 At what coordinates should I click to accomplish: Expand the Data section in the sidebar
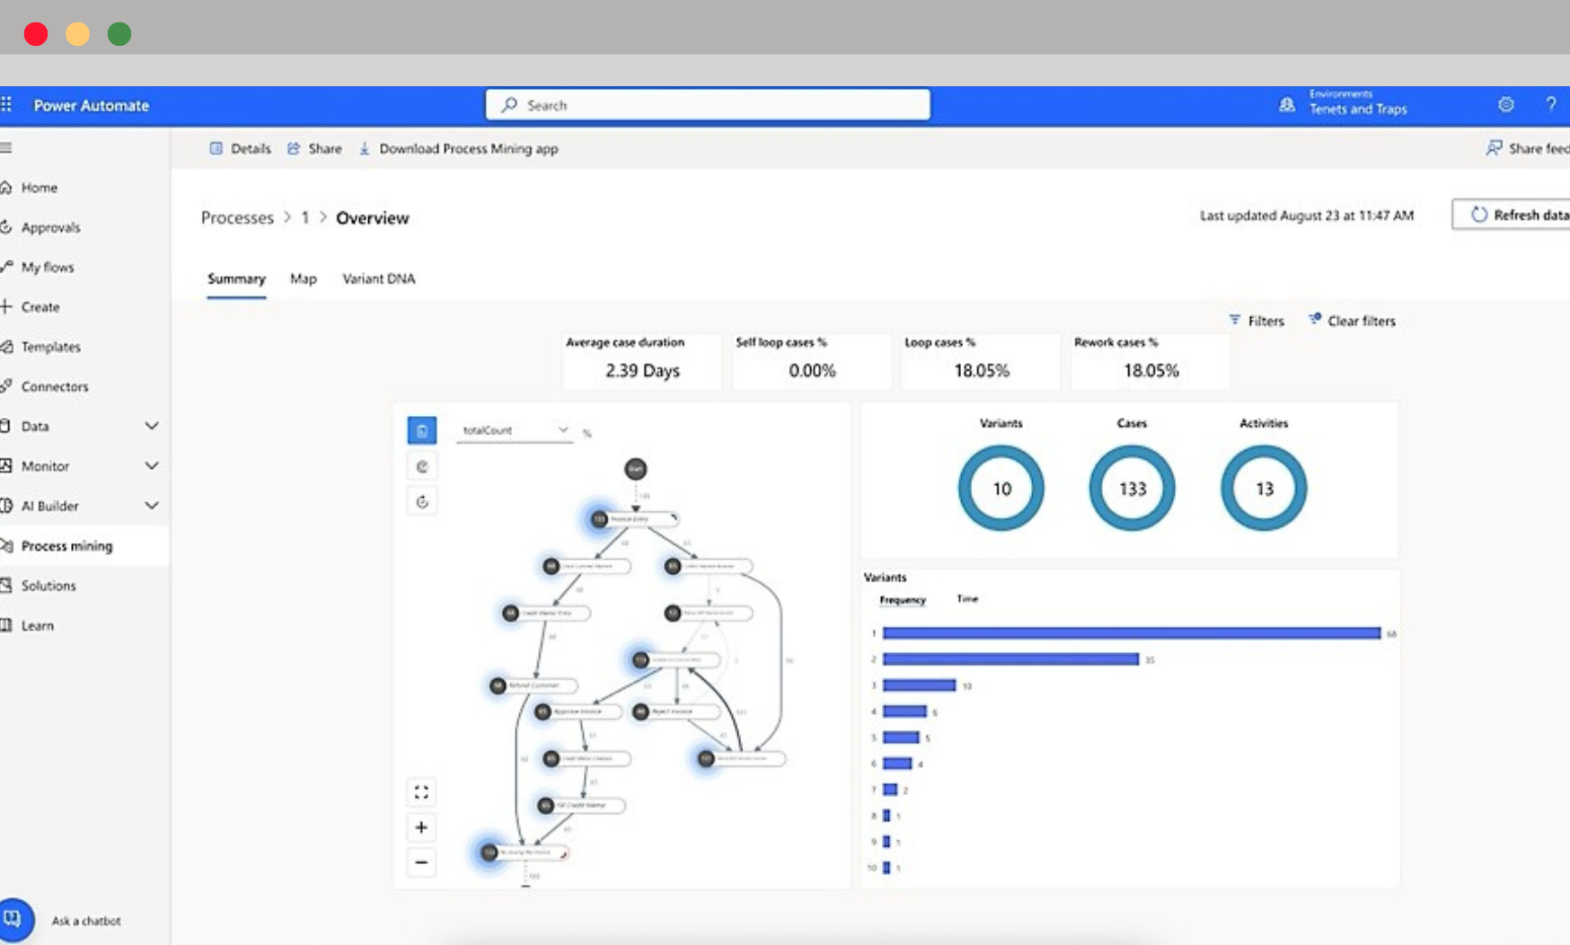pyautogui.click(x=152, y=426)
